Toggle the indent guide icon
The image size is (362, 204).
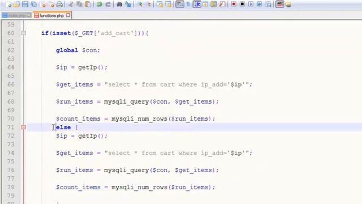point(197,4)
